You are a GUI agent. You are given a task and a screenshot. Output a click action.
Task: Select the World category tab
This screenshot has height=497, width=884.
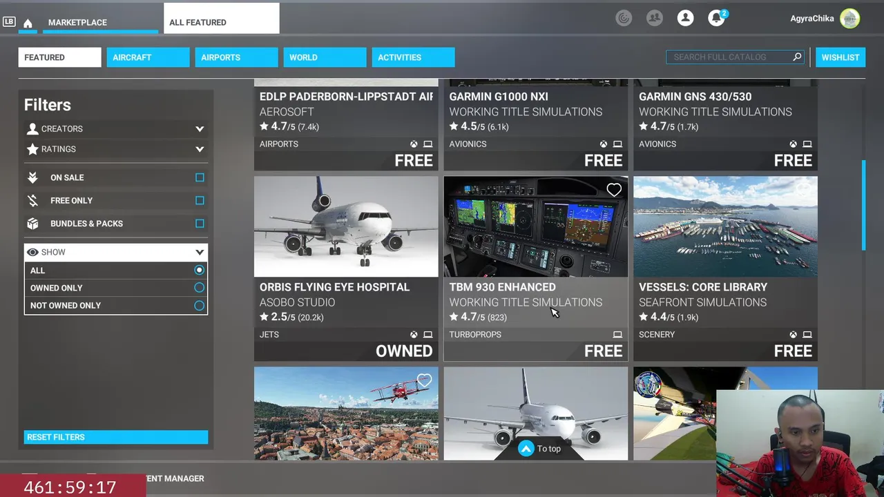tap(325, 57)
